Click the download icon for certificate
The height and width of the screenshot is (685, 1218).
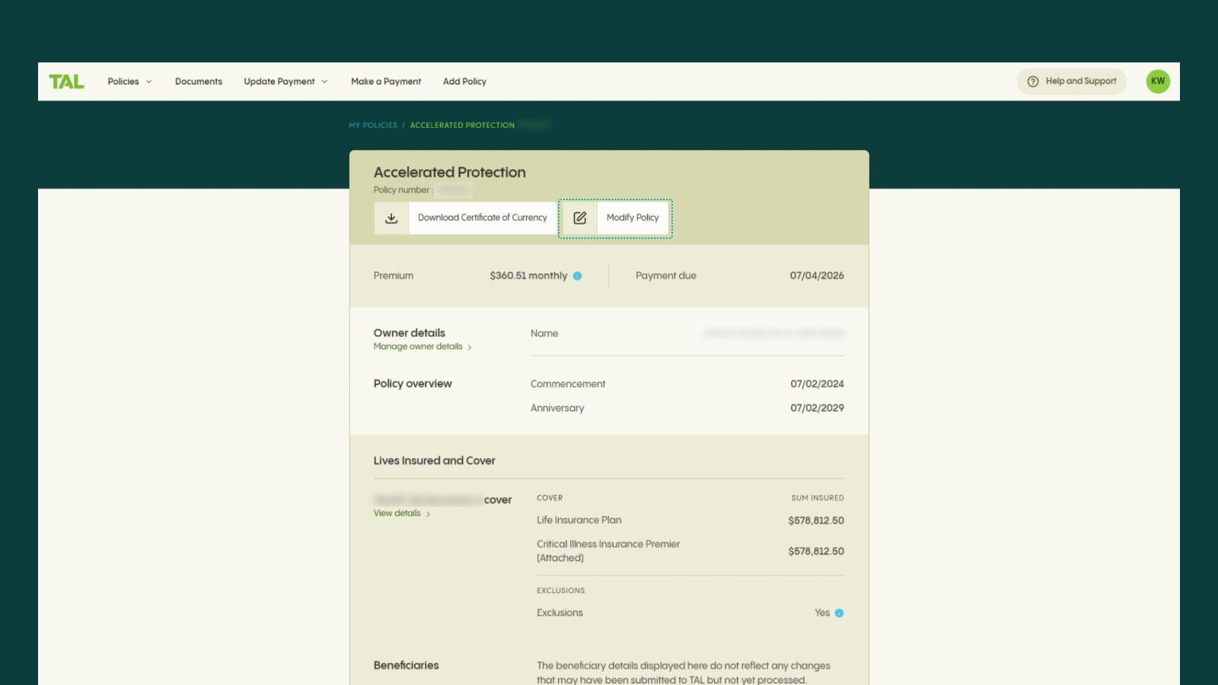tap(391, 218)
